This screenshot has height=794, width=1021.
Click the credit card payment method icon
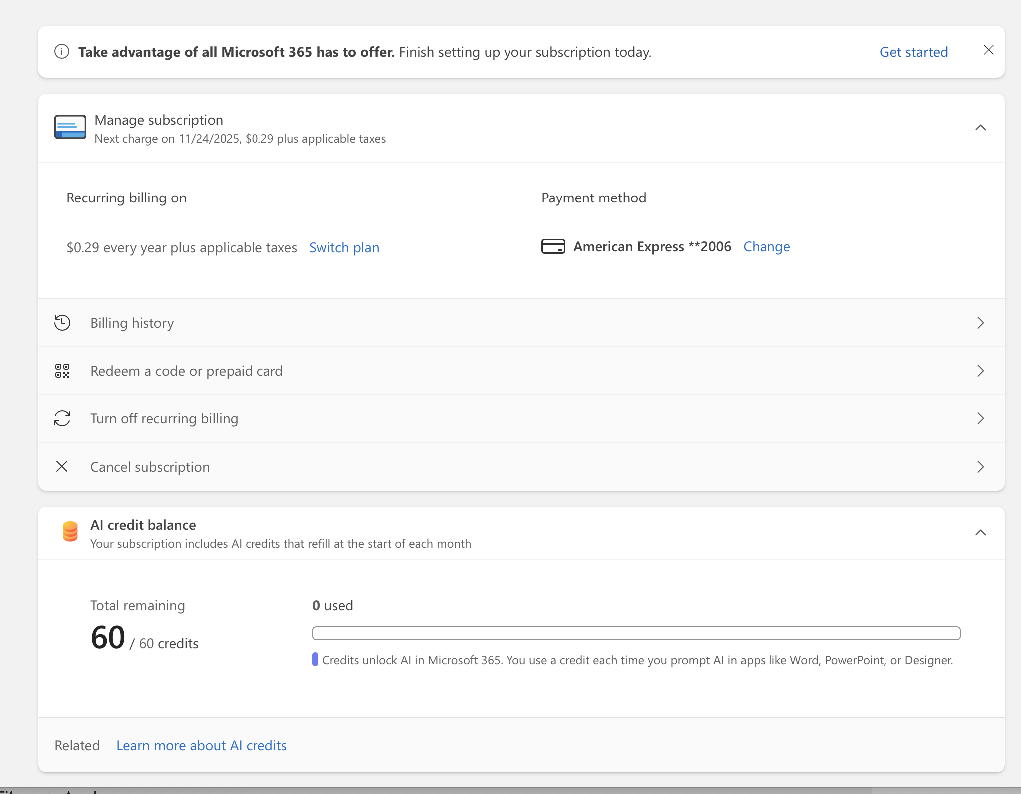(553, 247)
